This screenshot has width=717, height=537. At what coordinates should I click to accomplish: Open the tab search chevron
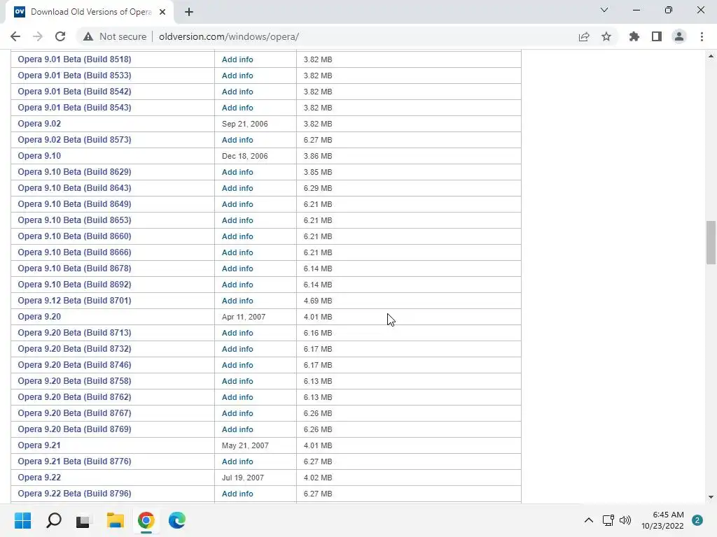604,10
